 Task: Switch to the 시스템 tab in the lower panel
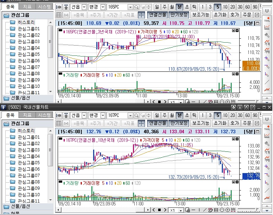(x=45, y=115)
